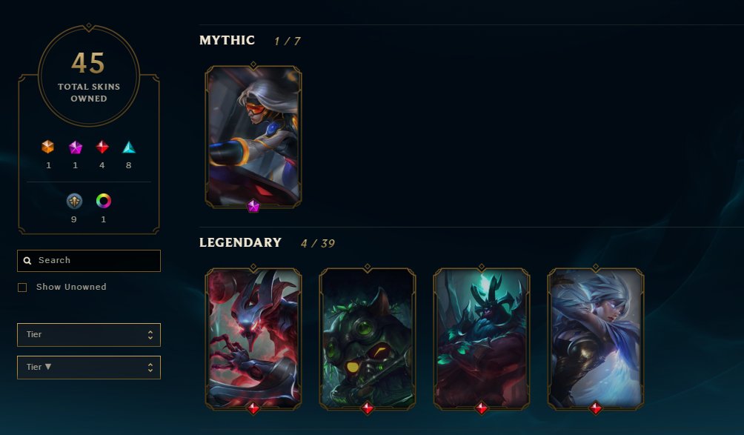The height and width of the screenshot is (435, 744).
Task: Click the Mythic section header
Action: point(227,40)
